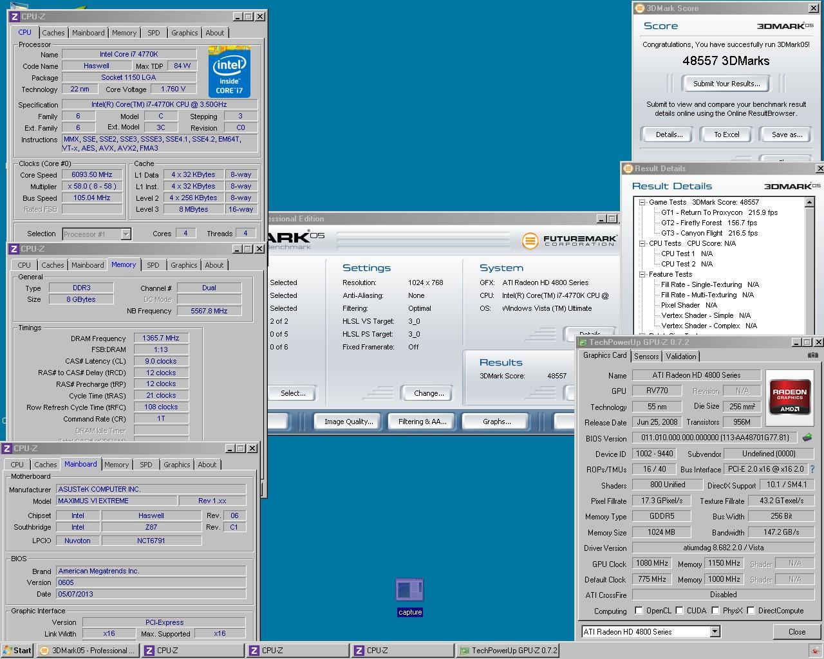Export the score To Excel
Image resolution: width=824 pixels, height=659 pixels.
point(727,135)
